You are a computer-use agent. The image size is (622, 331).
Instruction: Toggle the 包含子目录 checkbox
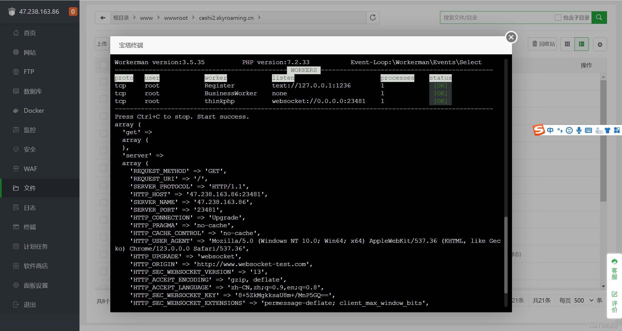558,18
